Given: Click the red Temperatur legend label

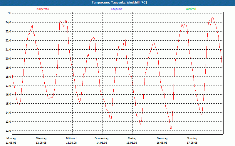Looking at the screenshot, I should [42, 9].
